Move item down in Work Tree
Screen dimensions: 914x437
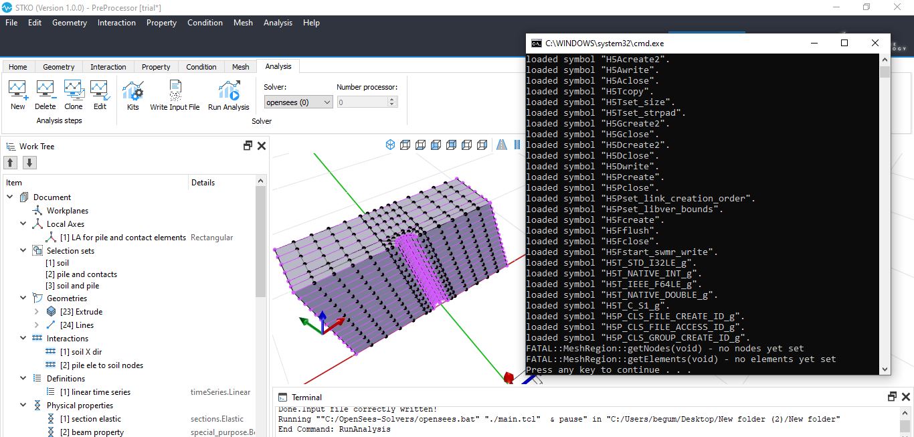[x=29, y=163]
